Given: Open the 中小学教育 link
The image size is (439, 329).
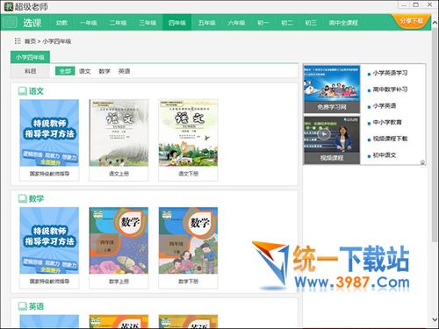Looking at the screenshot, I should click(x=387, y=122).
